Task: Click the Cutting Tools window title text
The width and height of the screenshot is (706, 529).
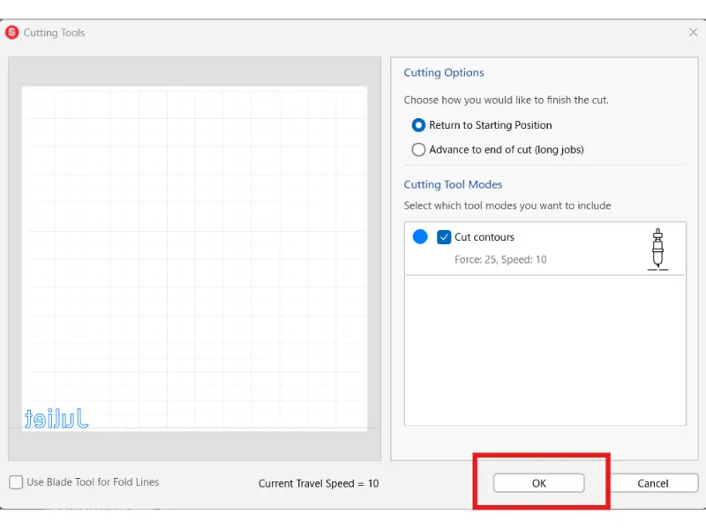Action: coord(55,33)
